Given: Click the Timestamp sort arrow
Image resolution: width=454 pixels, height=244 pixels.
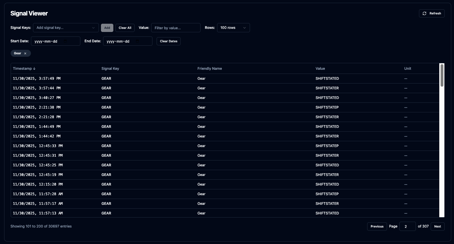Looking at the screenshot, I should pyautogui.click(x=34, y=68).
